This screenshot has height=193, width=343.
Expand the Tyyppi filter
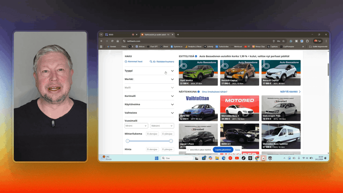point(149,71)
